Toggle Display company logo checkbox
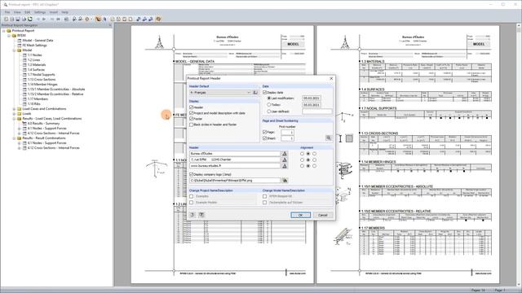Screen dimensions: 522x293 [x=192, y=174]
